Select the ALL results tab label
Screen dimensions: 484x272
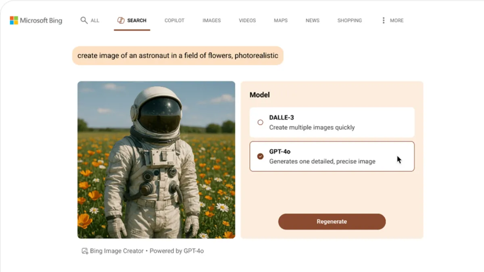tap(95, 21)
